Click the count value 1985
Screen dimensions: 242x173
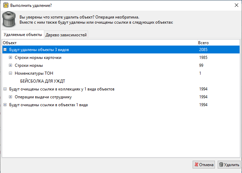pyautogui.click(x=203, y=58)
